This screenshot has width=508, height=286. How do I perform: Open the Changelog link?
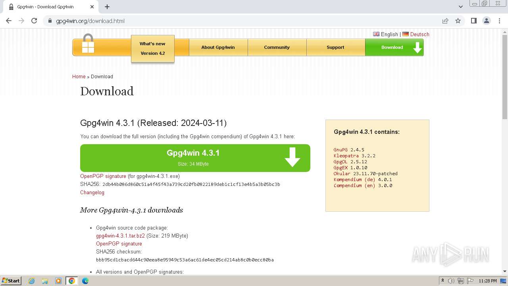92,192
